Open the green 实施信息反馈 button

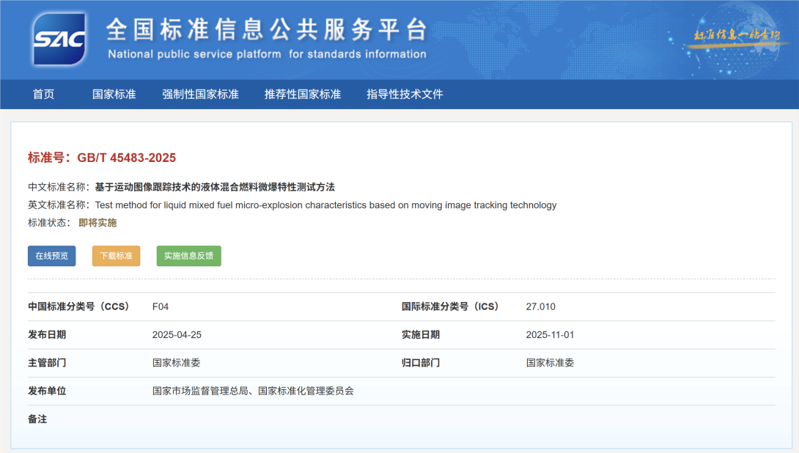(x=188, y=256)
